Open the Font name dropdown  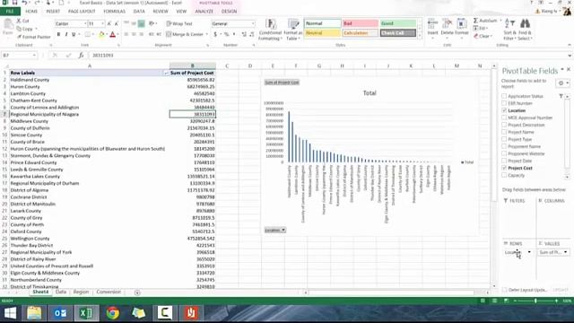(85, 24)
